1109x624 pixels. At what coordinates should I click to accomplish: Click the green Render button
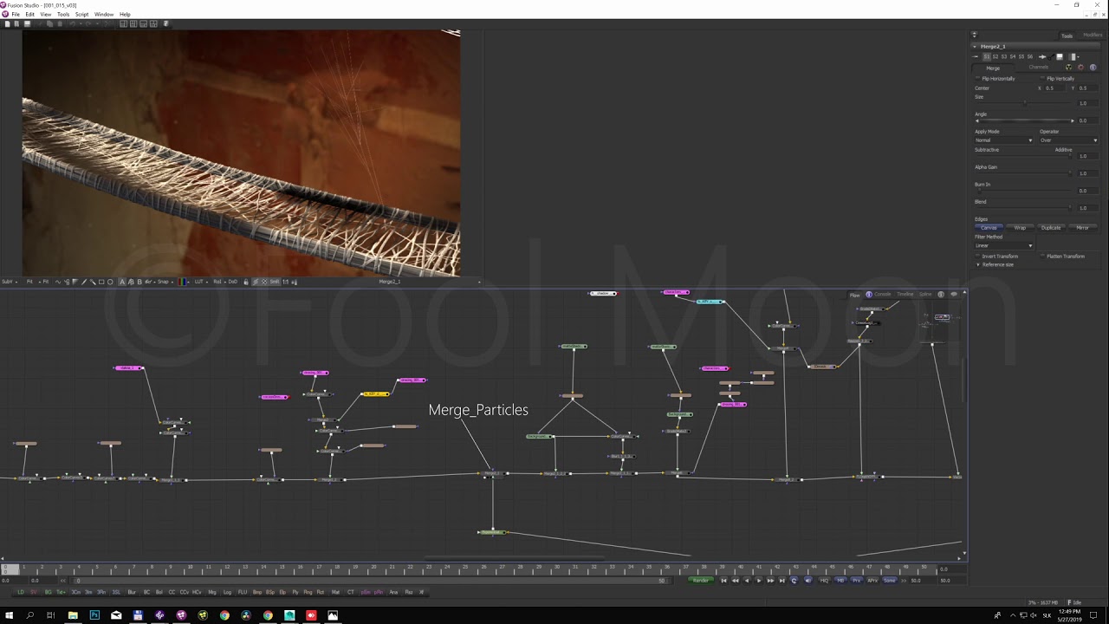click(700, 581)
